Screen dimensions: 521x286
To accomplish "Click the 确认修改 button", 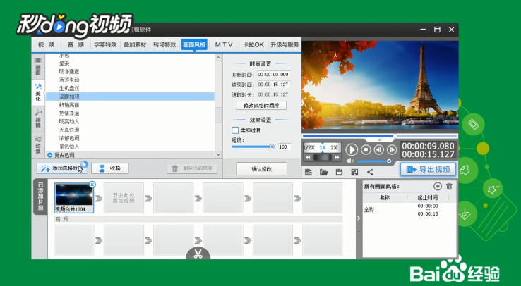I will click(x=262, y=168).
